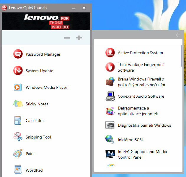Viewport: 186px width, 177px height.
Task: Launch Paint palette icon
Action: (18, 153)
